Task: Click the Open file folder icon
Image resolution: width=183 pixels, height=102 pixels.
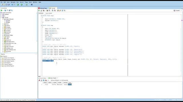Action: coord(4,5)
